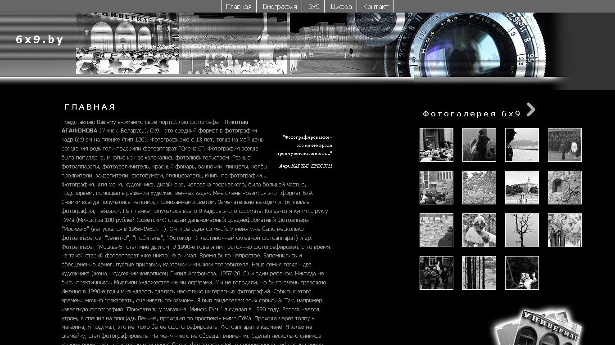Open thumbnail of snow-covered fir branches
Image resolution: width=615 pixels, height=345 pixels.
coord(479,187)
